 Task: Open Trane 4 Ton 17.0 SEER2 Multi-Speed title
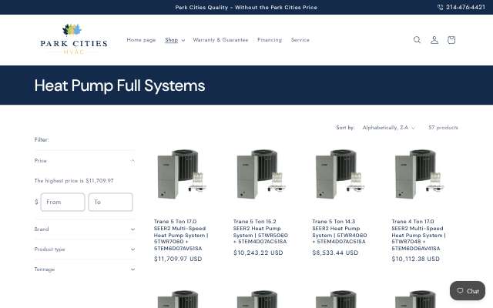coord(418,235)
